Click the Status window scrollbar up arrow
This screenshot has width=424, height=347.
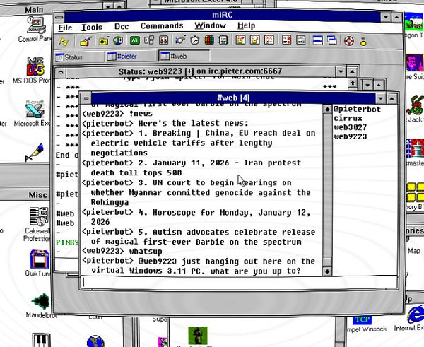click(352, 83)
